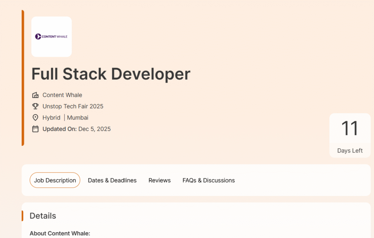Click the 11 Days Left countdown card
374x238 pixels.
(x=350, y=135)
